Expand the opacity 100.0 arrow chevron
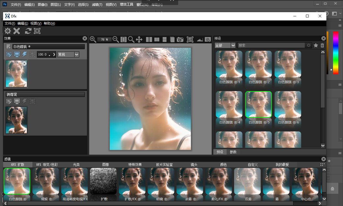Image resolution: width=343 pixels, height=206 pixels. coord(54,54)
